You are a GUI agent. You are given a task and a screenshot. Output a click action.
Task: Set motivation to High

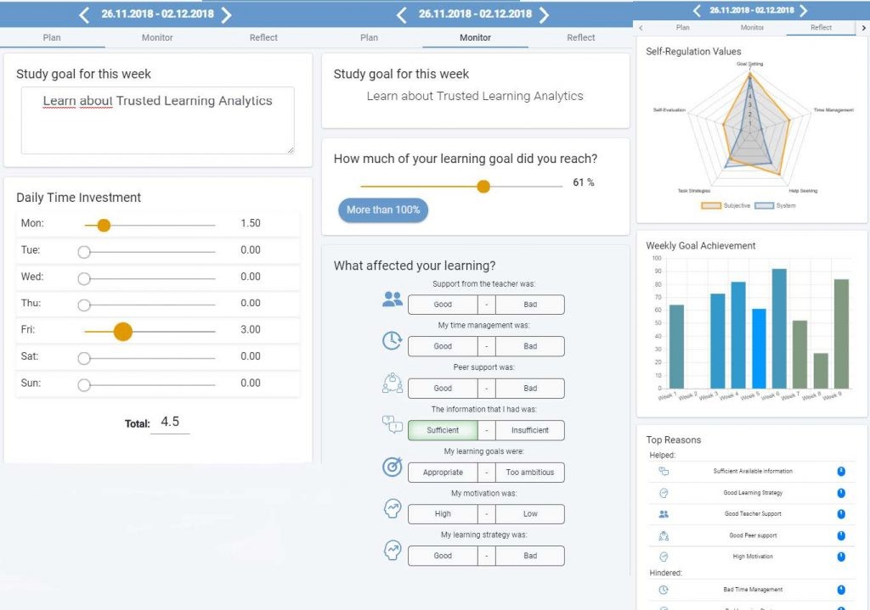(443, 514)
